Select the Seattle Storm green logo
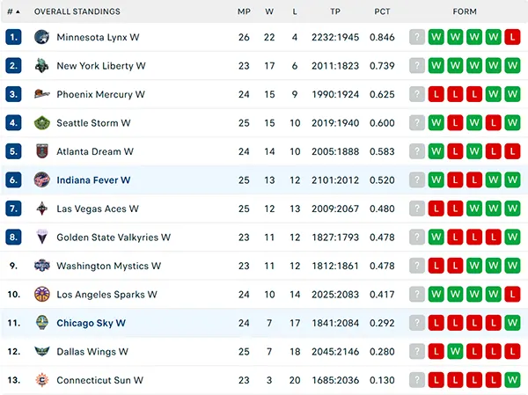 point(41,123)
